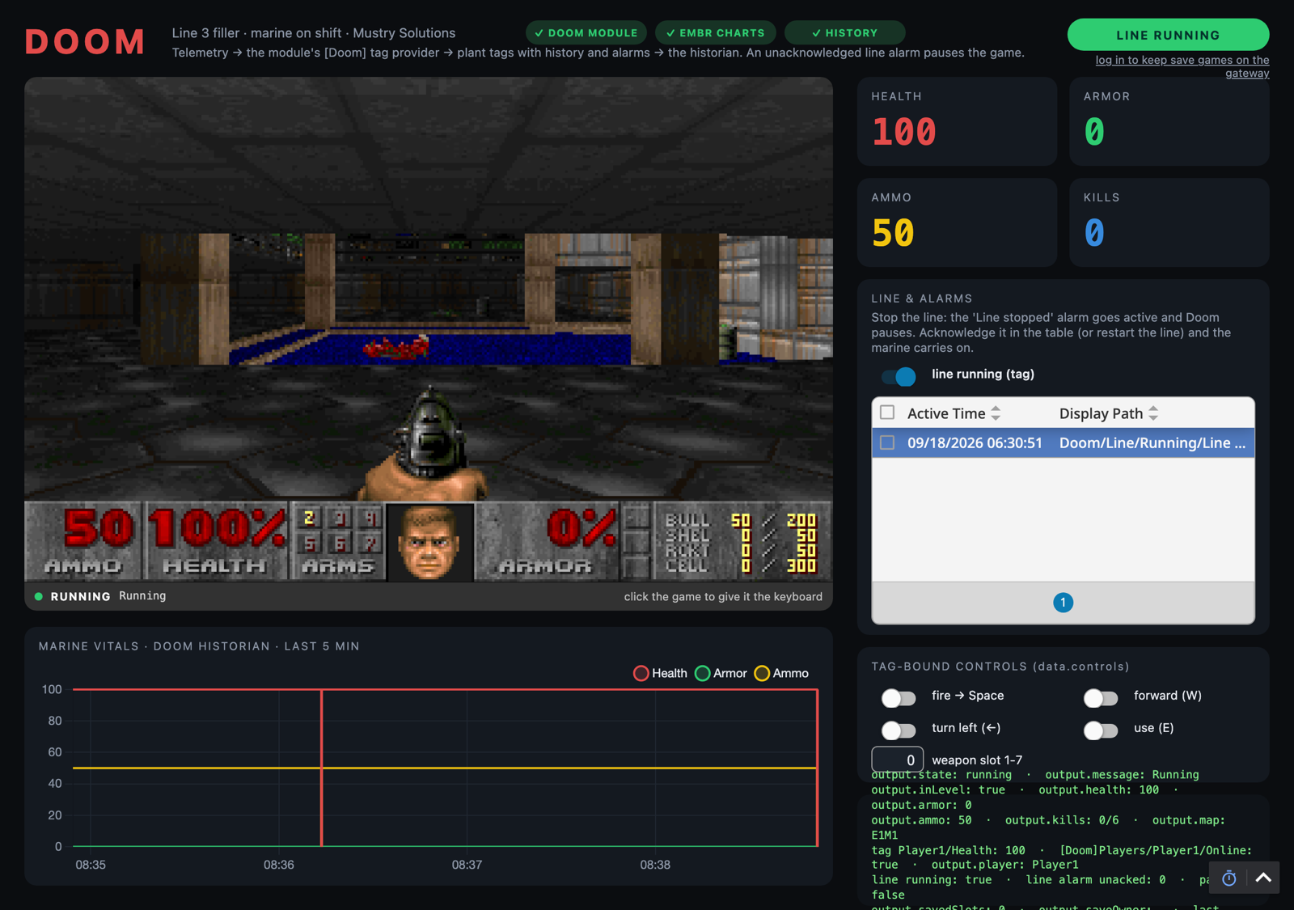
Task: Click the Health legend circle icon
Action: click(641, 673)
